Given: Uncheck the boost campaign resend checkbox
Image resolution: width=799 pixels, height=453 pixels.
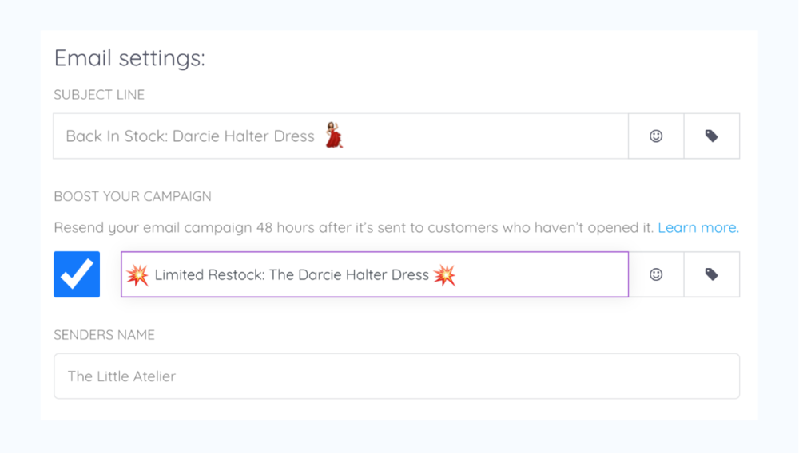Looking at the screenshot, I should pyautogui.click(x=77, y=274).
